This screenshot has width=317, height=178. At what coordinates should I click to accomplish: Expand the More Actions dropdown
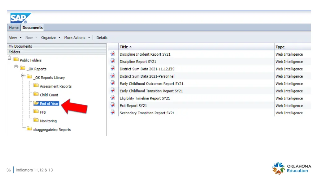coord(77,37)
